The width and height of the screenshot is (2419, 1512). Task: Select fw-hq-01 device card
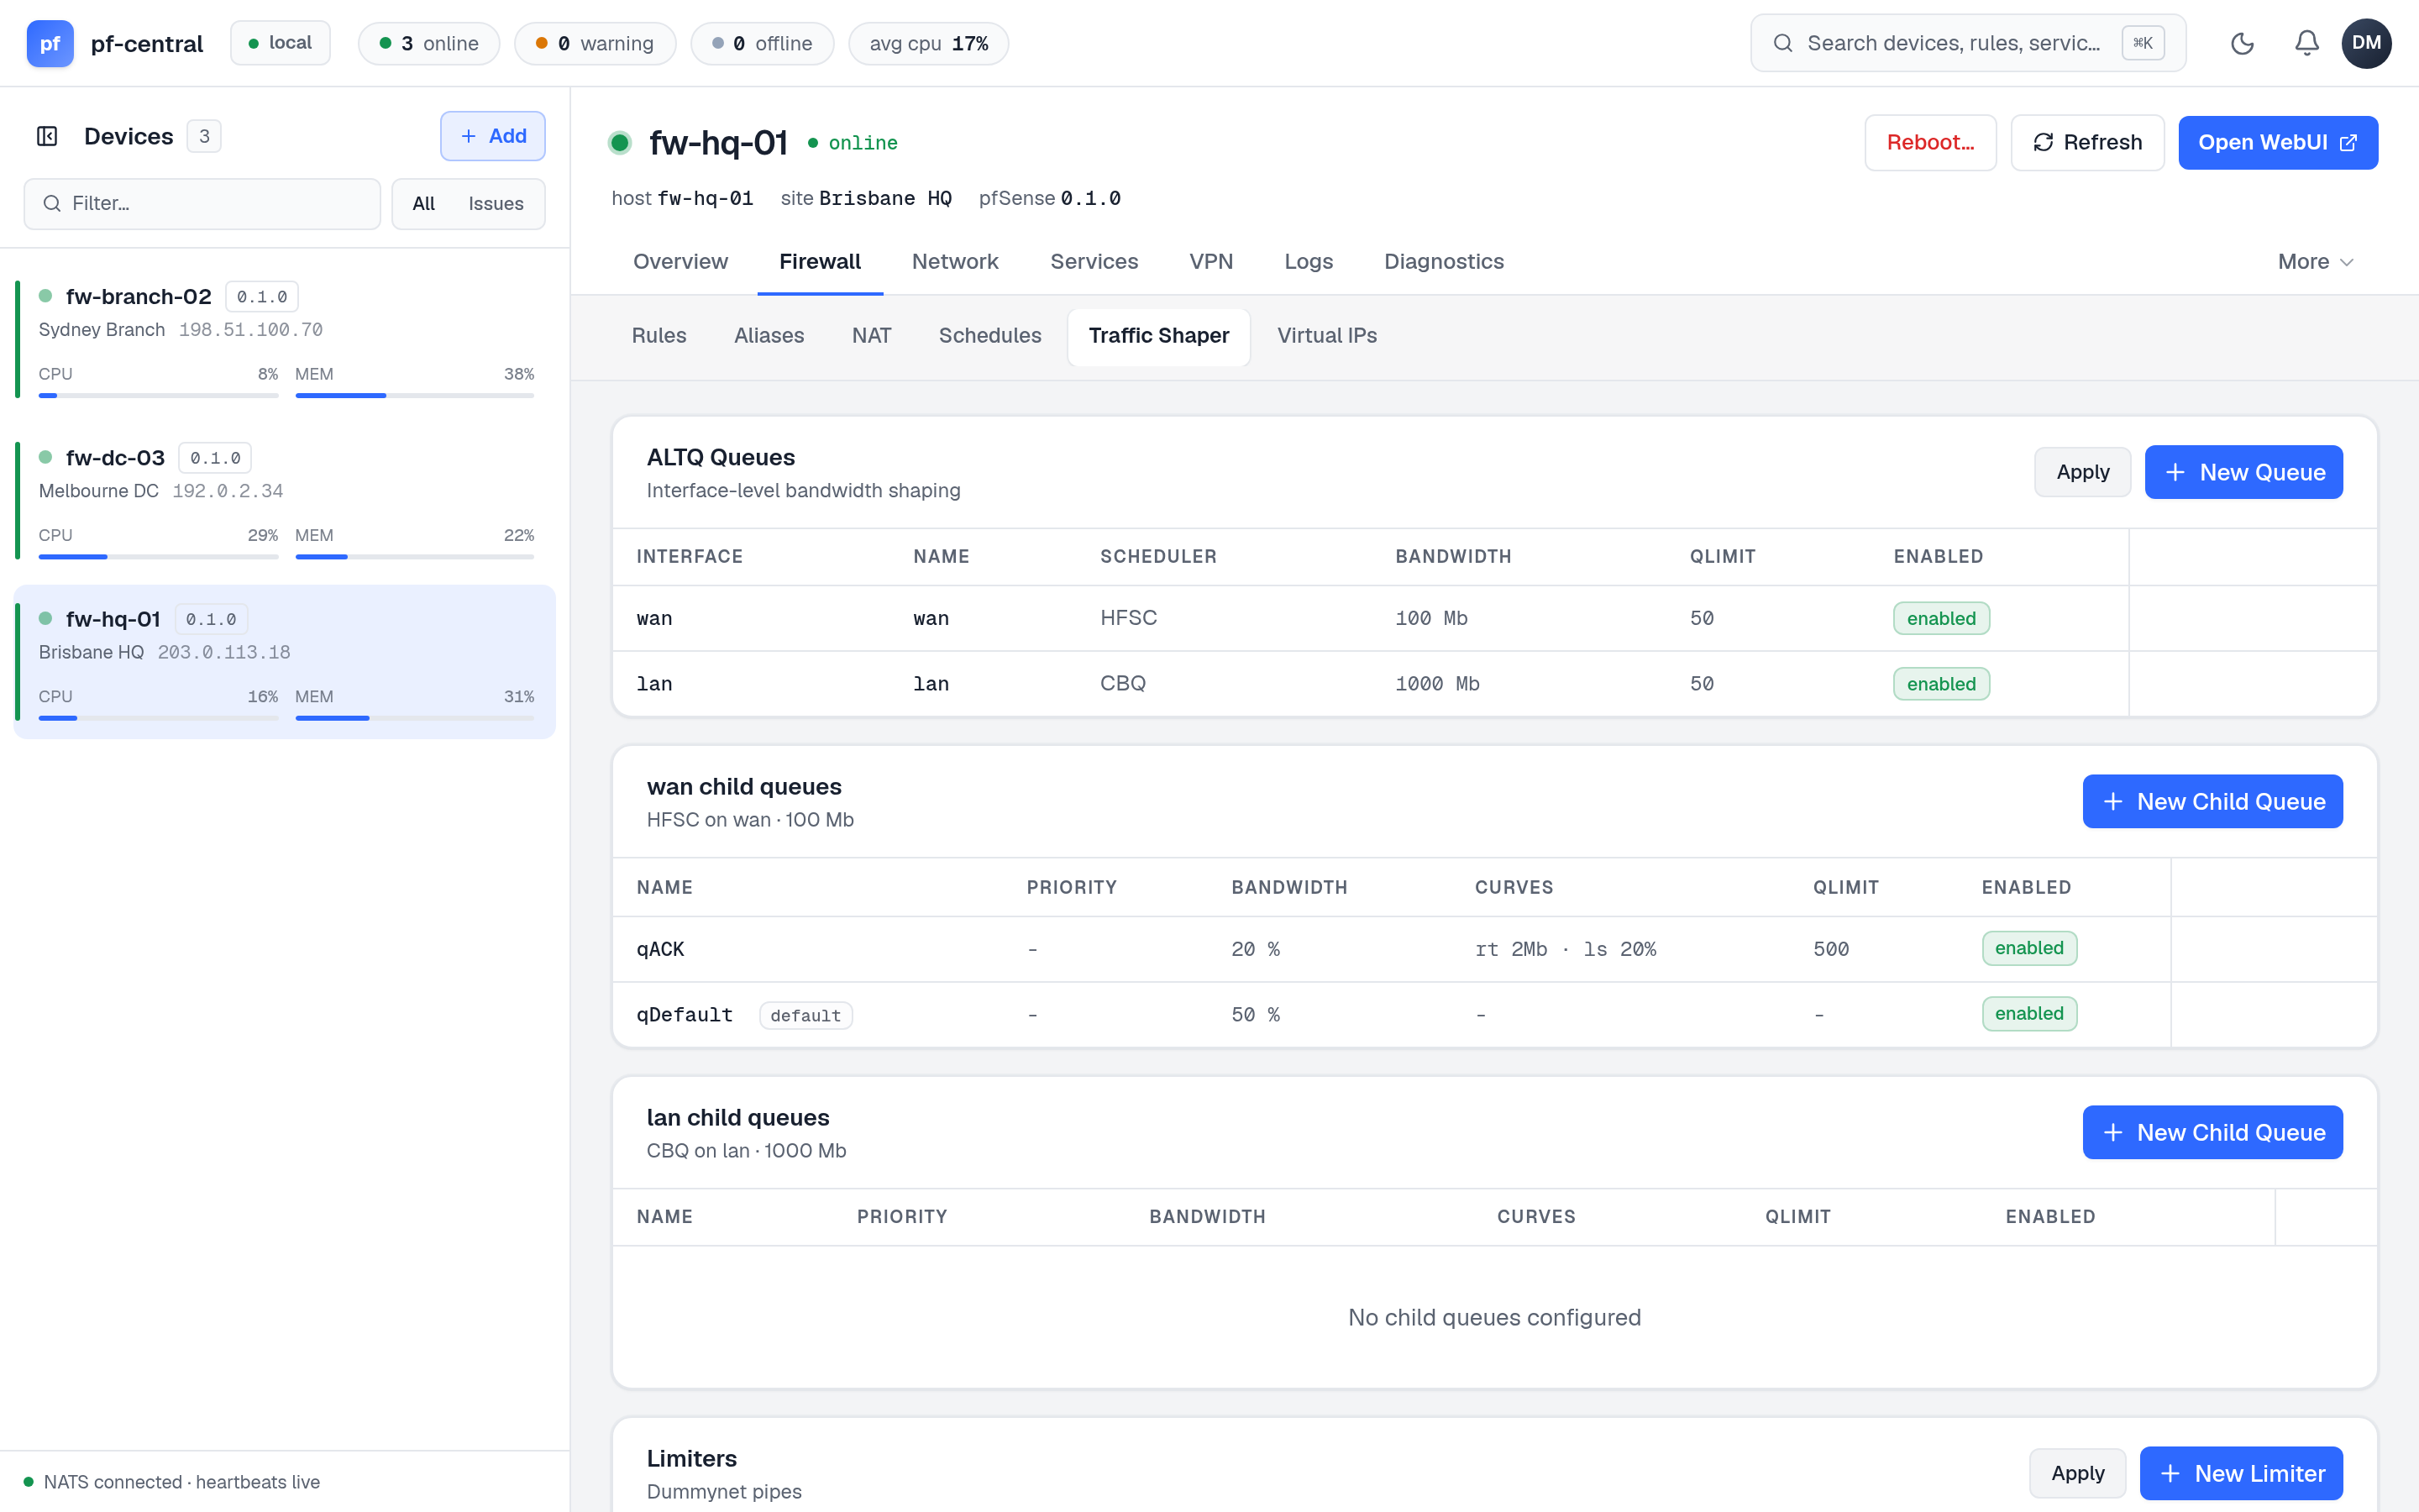click(x=285, y=662)
